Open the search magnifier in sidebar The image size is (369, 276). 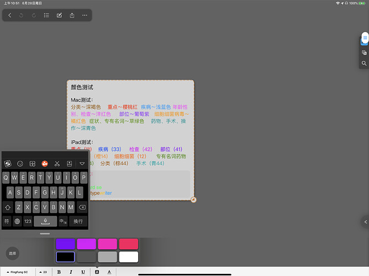tap(364, 63)
